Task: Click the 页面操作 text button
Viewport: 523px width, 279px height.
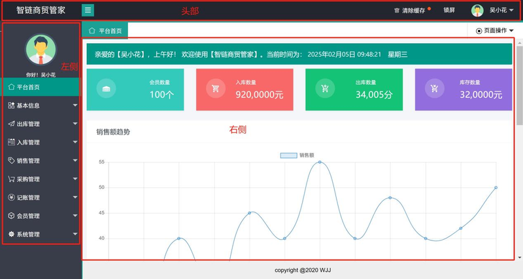Action: point(496,30)
